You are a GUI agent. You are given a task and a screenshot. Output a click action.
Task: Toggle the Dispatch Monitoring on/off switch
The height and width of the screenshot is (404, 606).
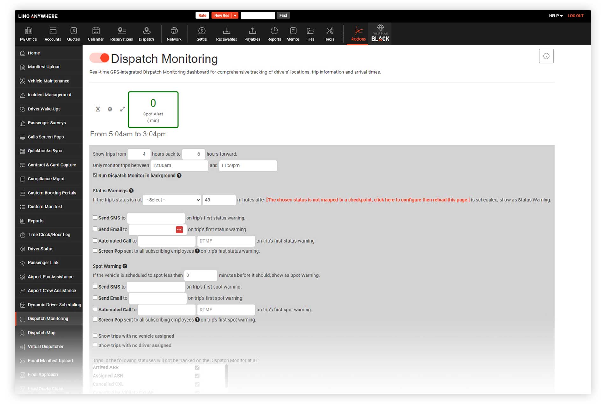point(99,58)
